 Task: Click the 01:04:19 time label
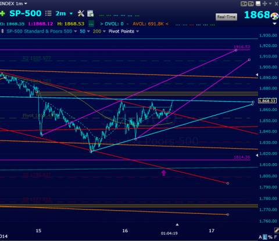[169, 233]
